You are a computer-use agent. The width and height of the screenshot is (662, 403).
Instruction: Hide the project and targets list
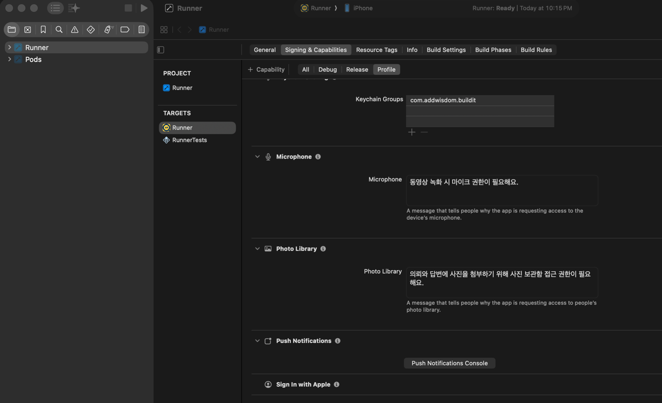[x=161, y=50]
